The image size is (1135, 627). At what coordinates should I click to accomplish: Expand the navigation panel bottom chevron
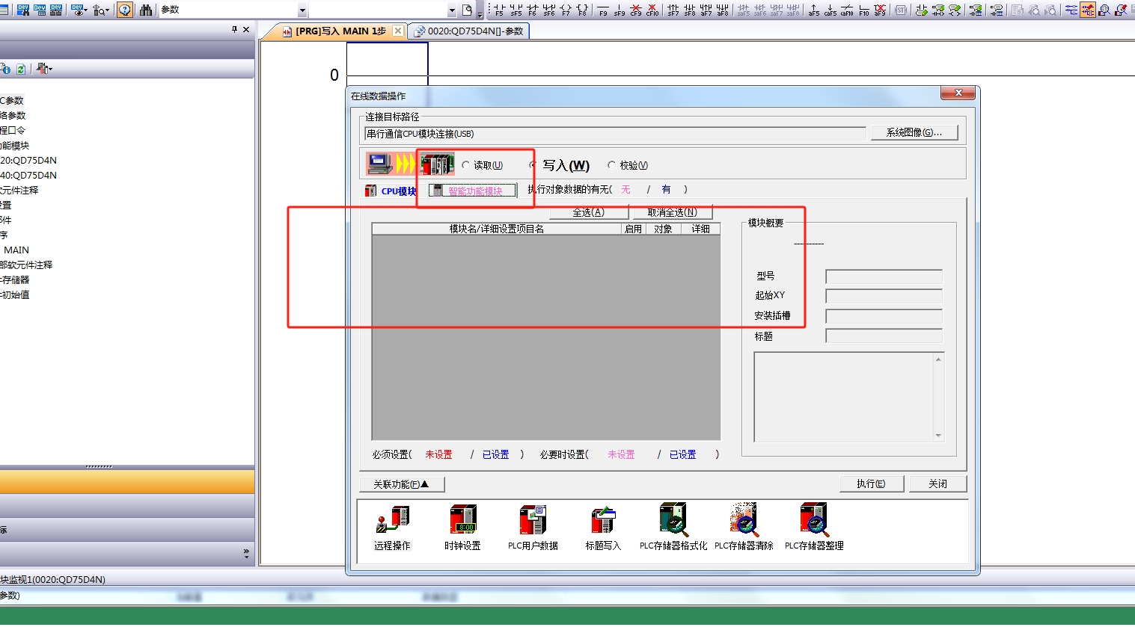[246, 553]
